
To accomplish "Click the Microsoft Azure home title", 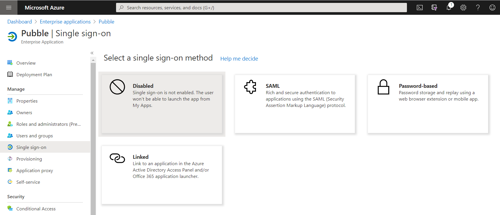I will click(x=45, y=8).
